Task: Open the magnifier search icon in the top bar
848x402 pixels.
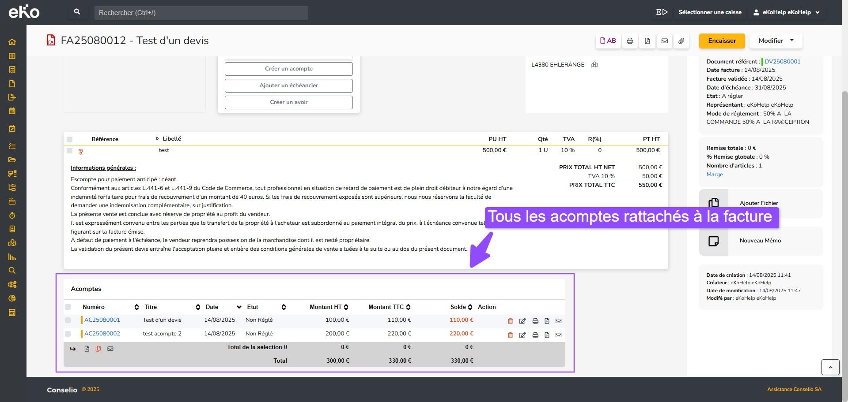Action: (77, 12)
